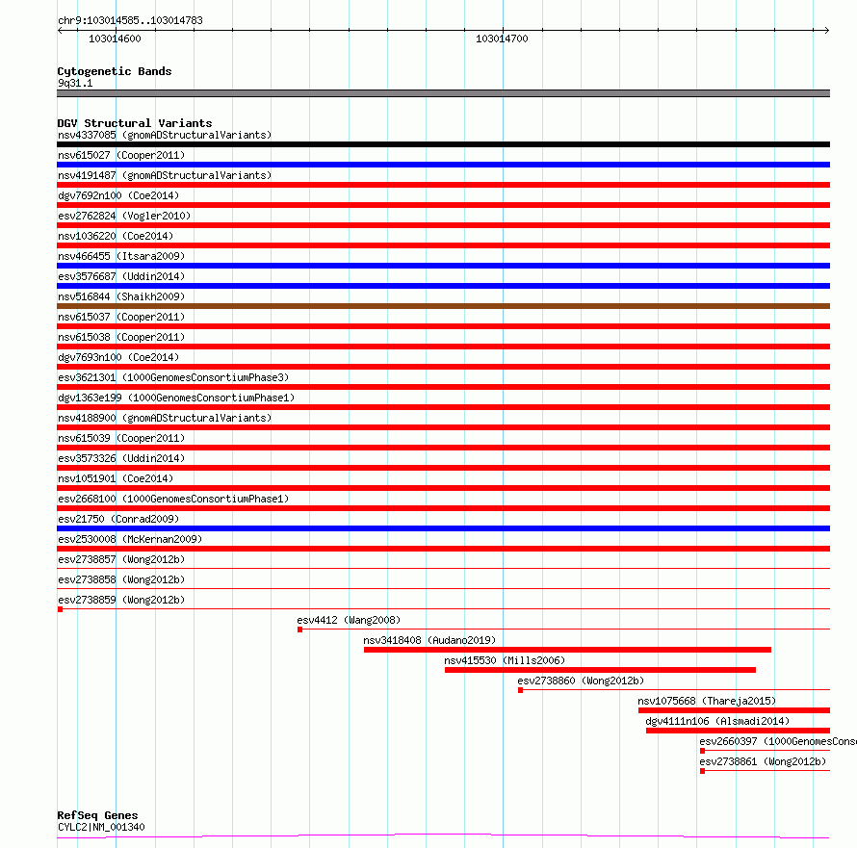This screenshot has width=857, height=848.
Task: Open esv4412 (Wang2008) variant label
Action: click(x=349, y=620)
